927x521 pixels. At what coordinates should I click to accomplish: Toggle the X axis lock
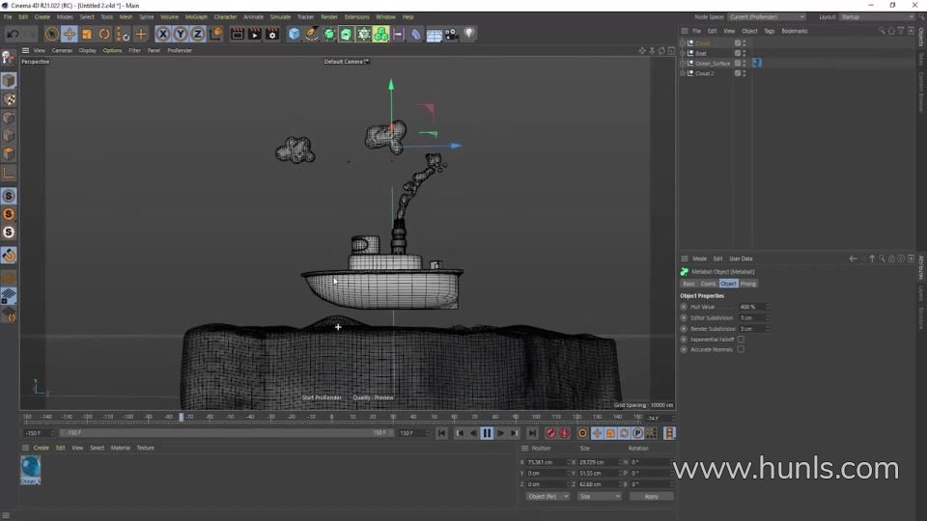coord(163,34)
